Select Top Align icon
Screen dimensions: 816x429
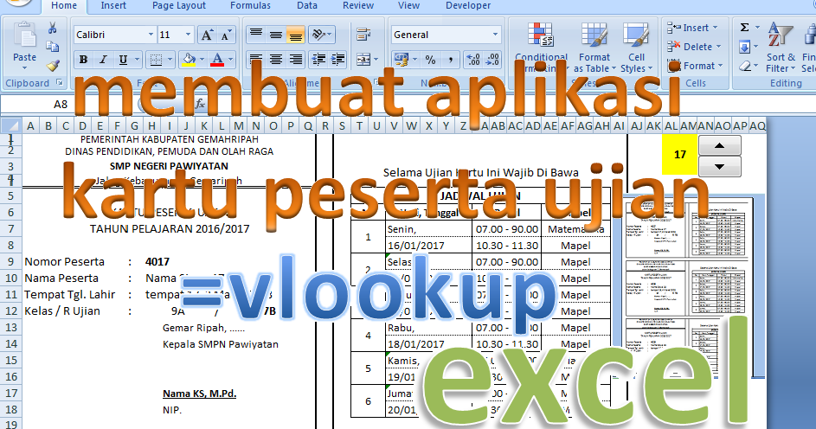(255, 35)
